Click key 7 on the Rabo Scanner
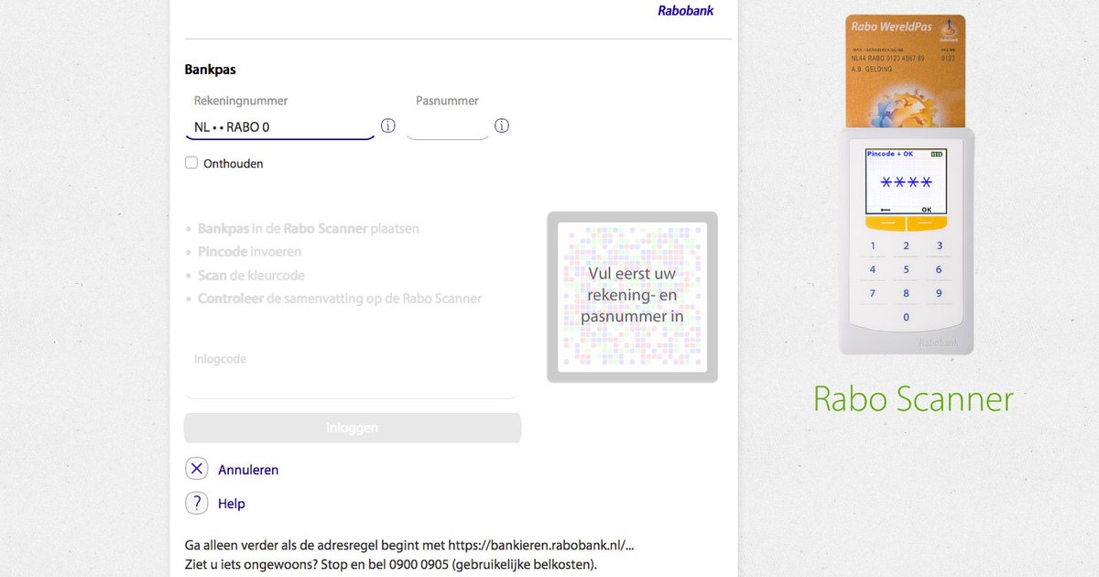The image size is (1099, 577). (x=873, y=293)
